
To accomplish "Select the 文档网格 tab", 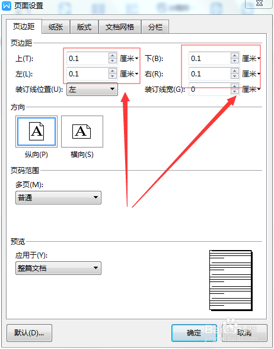I will (120, 27).
